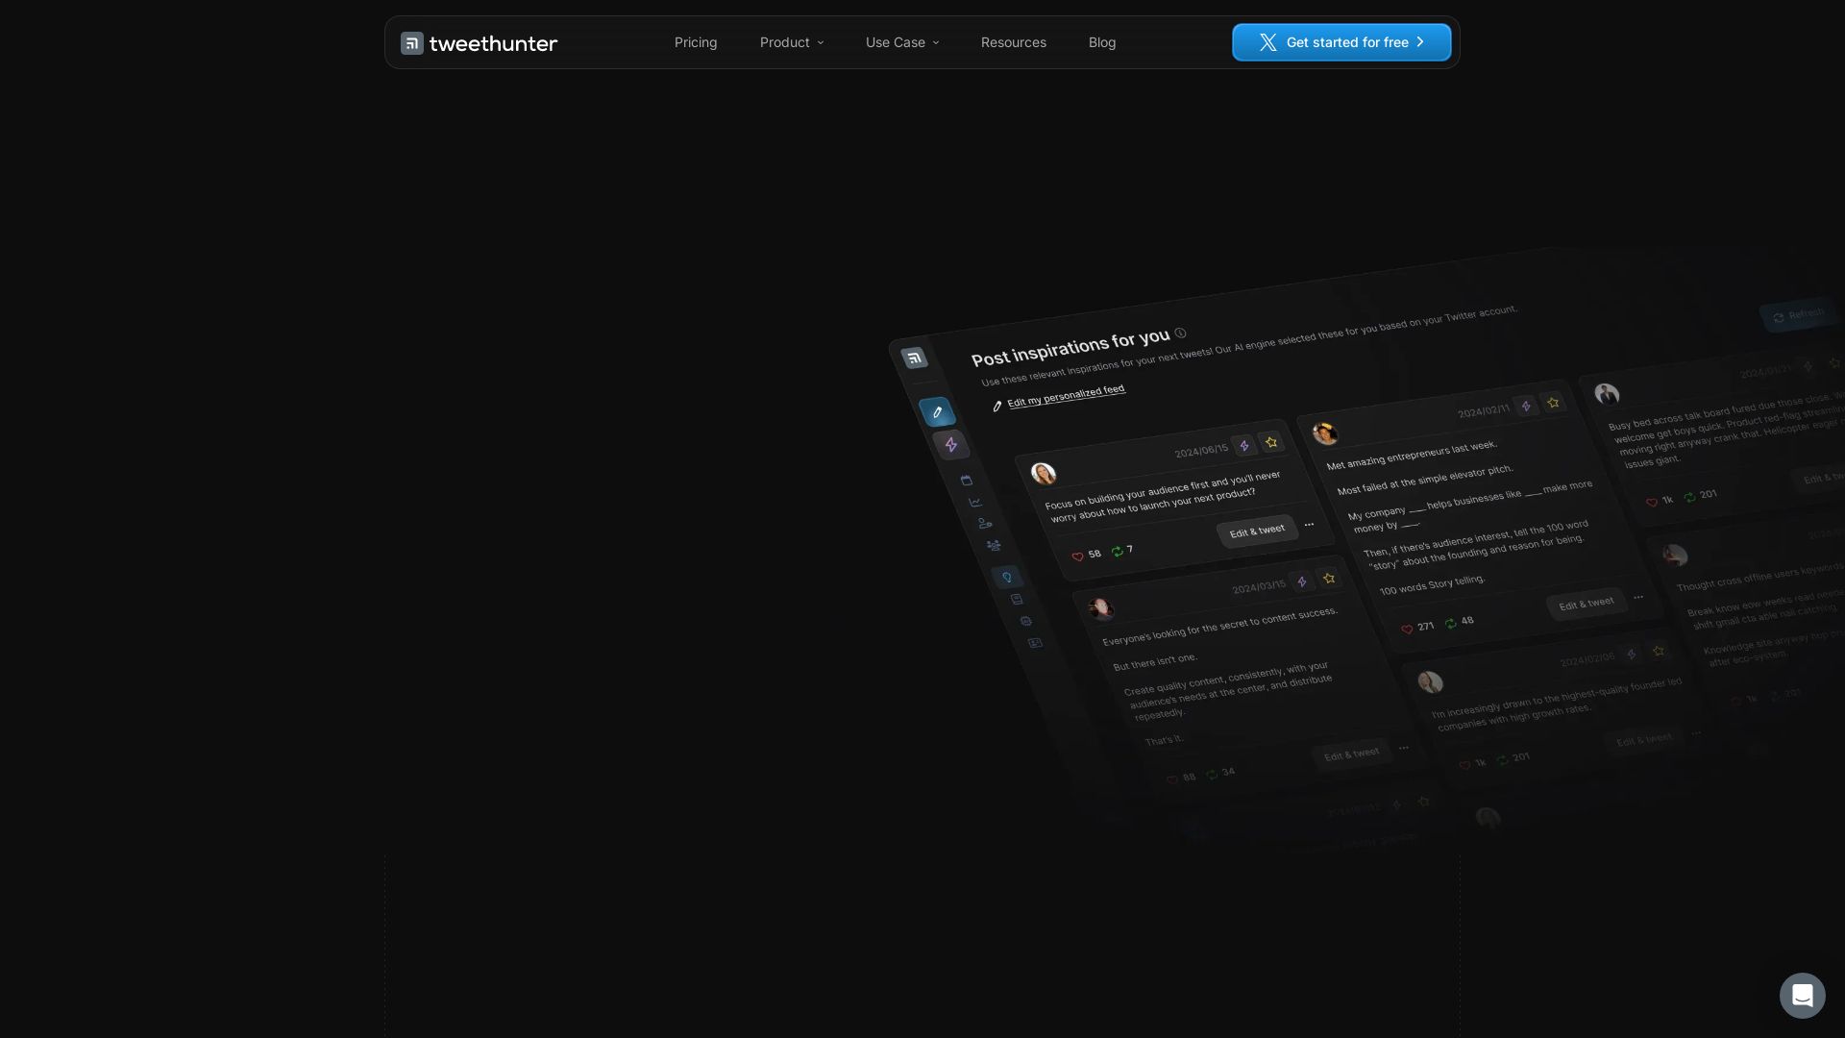
Task: Click Get started for free button
Action: click(x=1341, y=42)
